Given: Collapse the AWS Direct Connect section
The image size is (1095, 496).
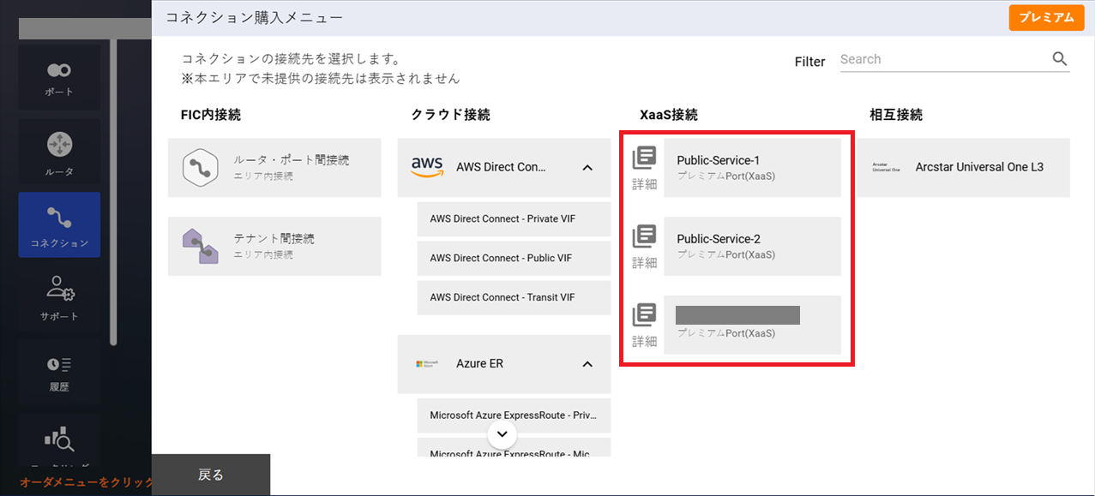Looking at the screenshot, I should [587, 168].
